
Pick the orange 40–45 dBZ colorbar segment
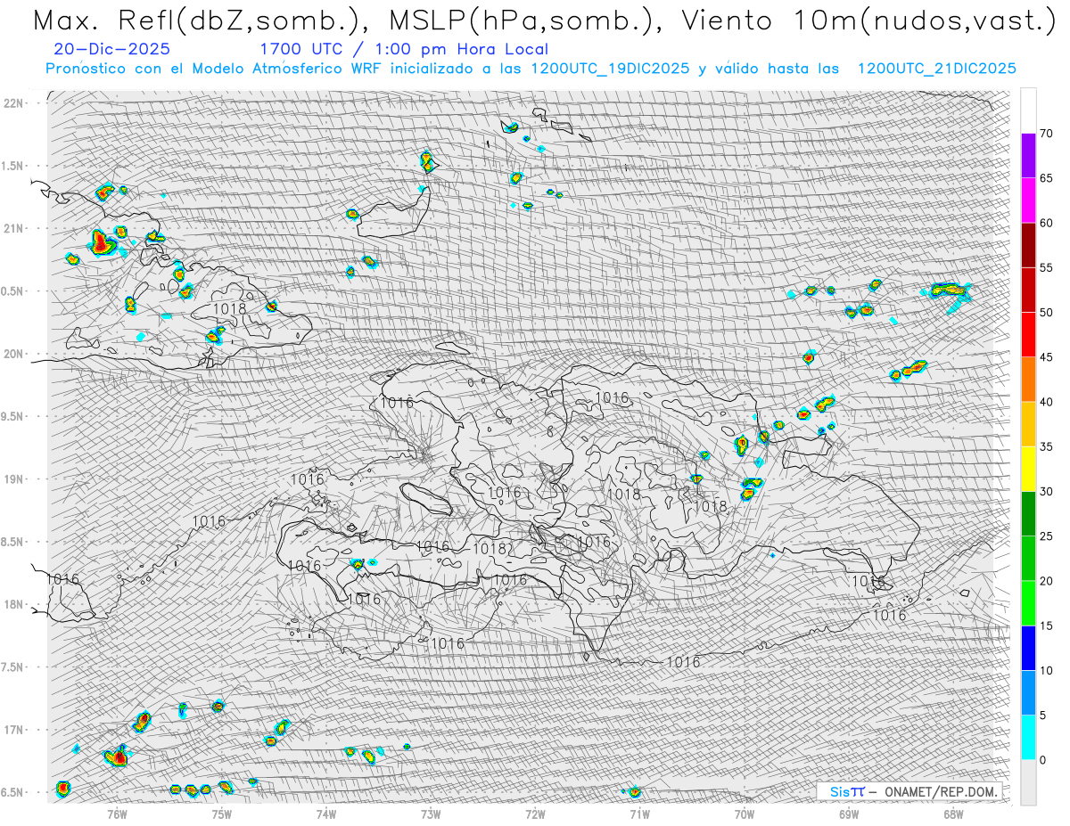point(1028,380)
